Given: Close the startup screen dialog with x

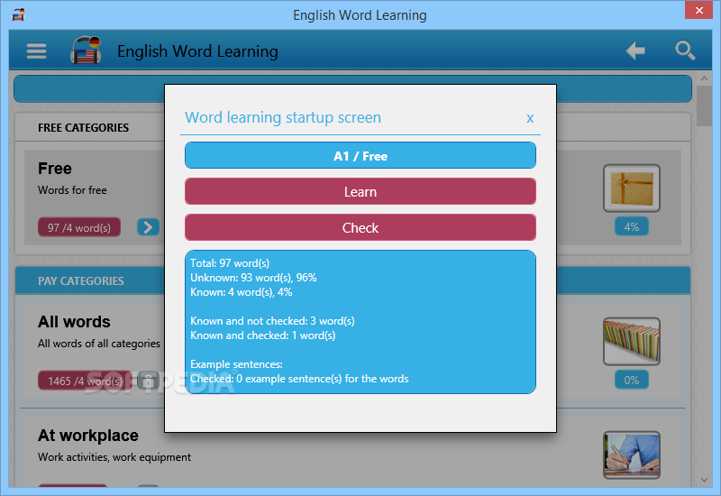Looking at the screenshot, I should click(x=530, y=118).
